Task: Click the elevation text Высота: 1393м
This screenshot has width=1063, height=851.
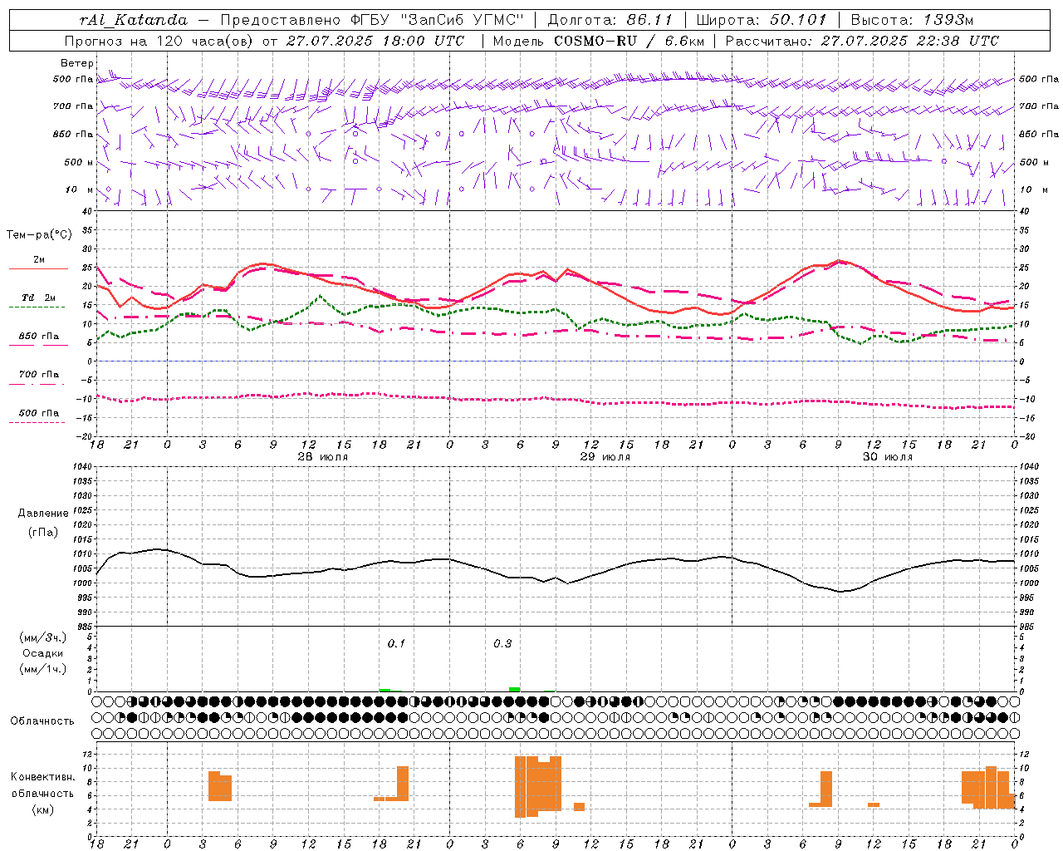Action: [x=912, y=20]
